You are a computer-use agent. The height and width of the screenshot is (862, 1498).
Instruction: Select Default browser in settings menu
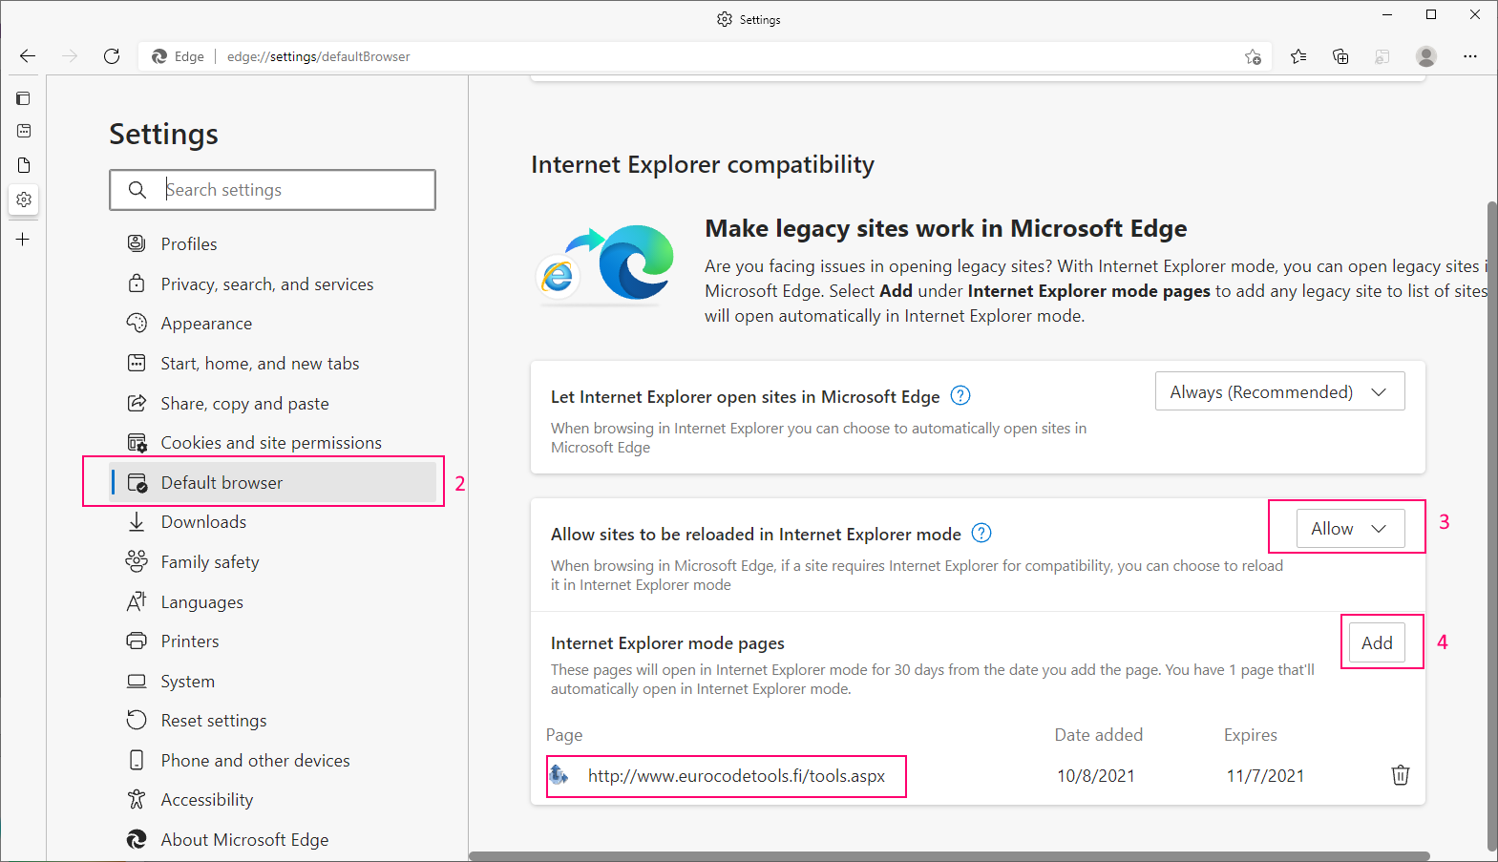(x=273, y=482)
